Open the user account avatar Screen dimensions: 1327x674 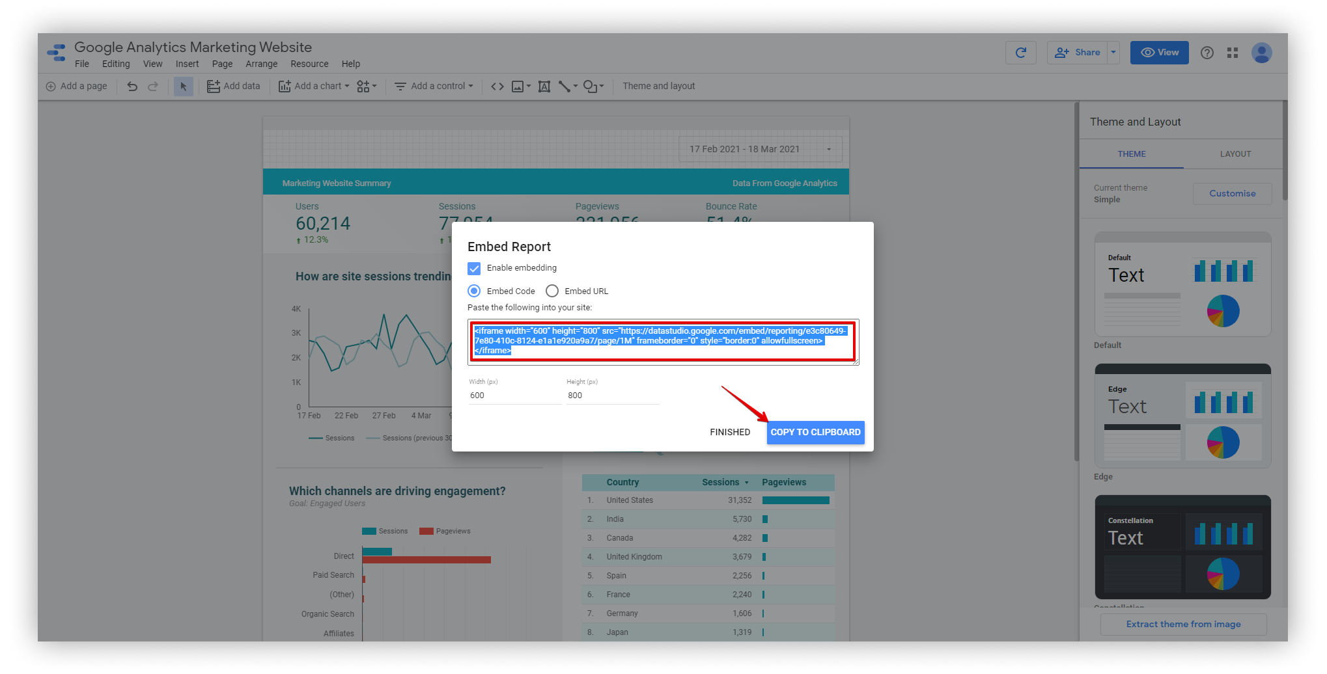[x=1262, y=53]
